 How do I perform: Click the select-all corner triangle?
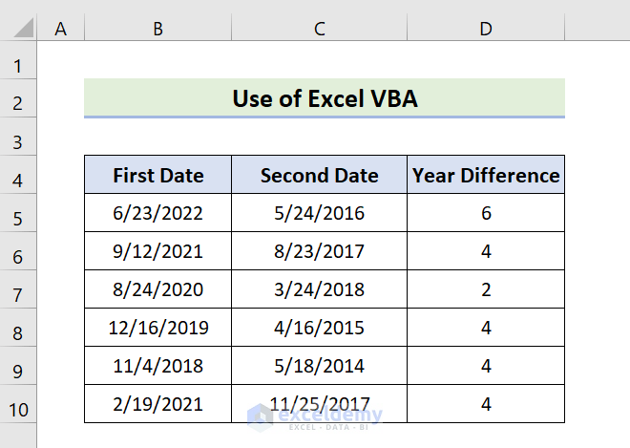point(19,30)
